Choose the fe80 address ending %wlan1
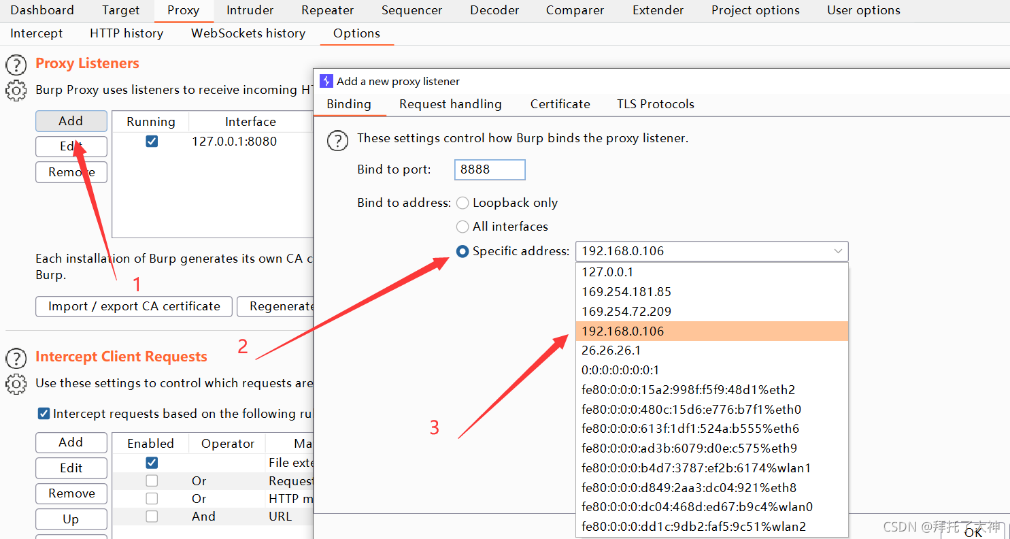 click(712, 468)
